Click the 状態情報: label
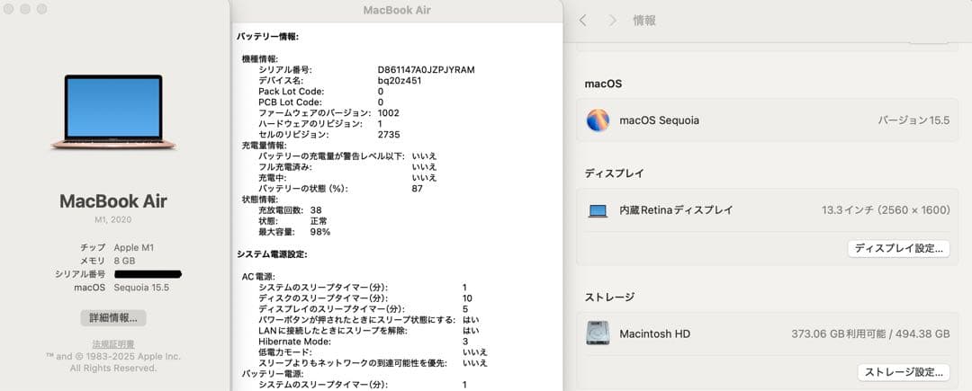 coord(260,200)
